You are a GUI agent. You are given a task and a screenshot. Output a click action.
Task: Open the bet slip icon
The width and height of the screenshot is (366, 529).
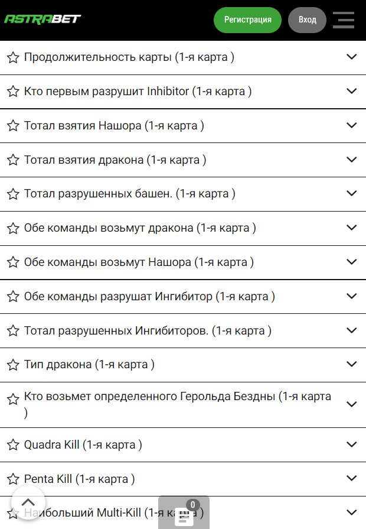click(x=184, y=515)
